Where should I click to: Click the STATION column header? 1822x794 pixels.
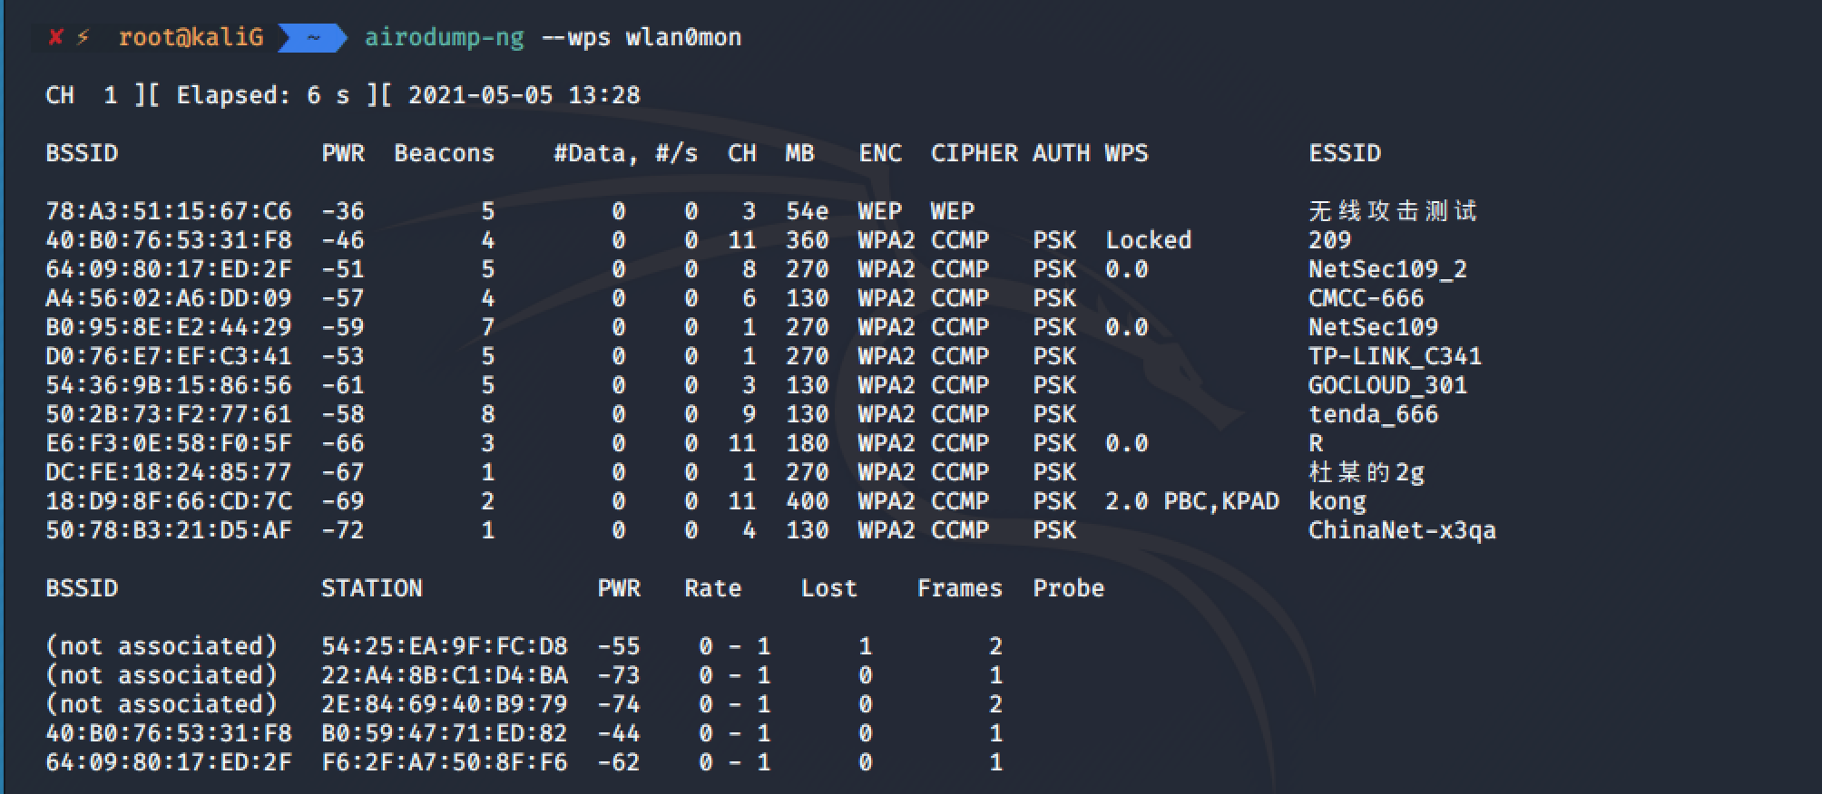[x=372, y=588]
